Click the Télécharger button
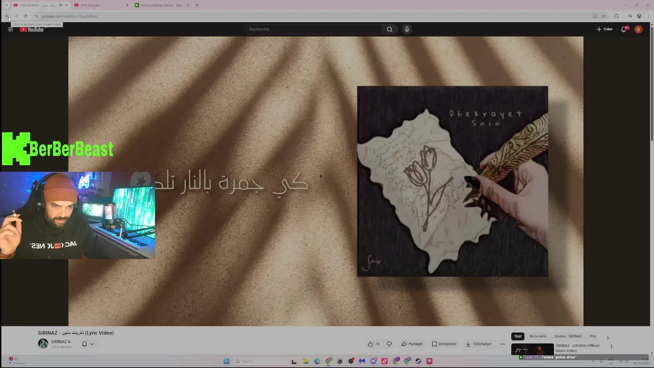This screenshot has height=368, width=654. pyautogui.click(x=478, y=344)
